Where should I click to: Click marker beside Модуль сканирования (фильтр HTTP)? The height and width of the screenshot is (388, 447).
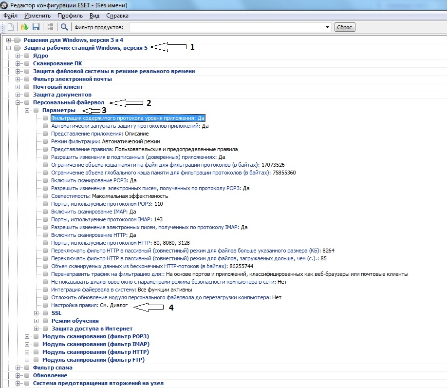pos(36,352)
